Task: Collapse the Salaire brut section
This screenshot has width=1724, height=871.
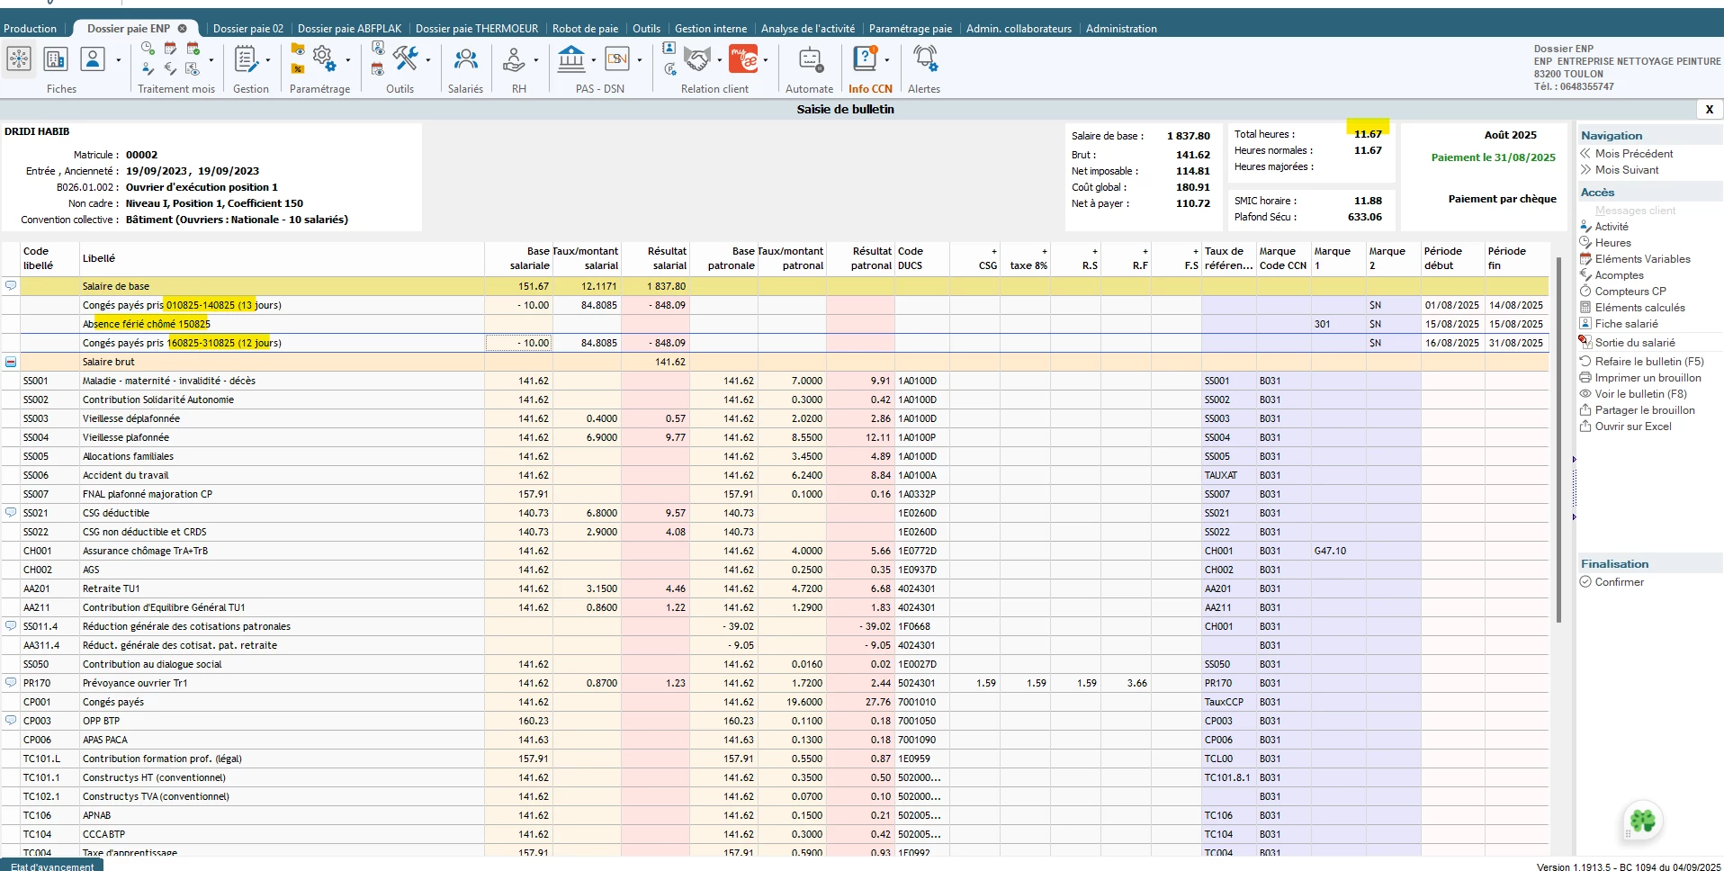Action: (11, 362)
